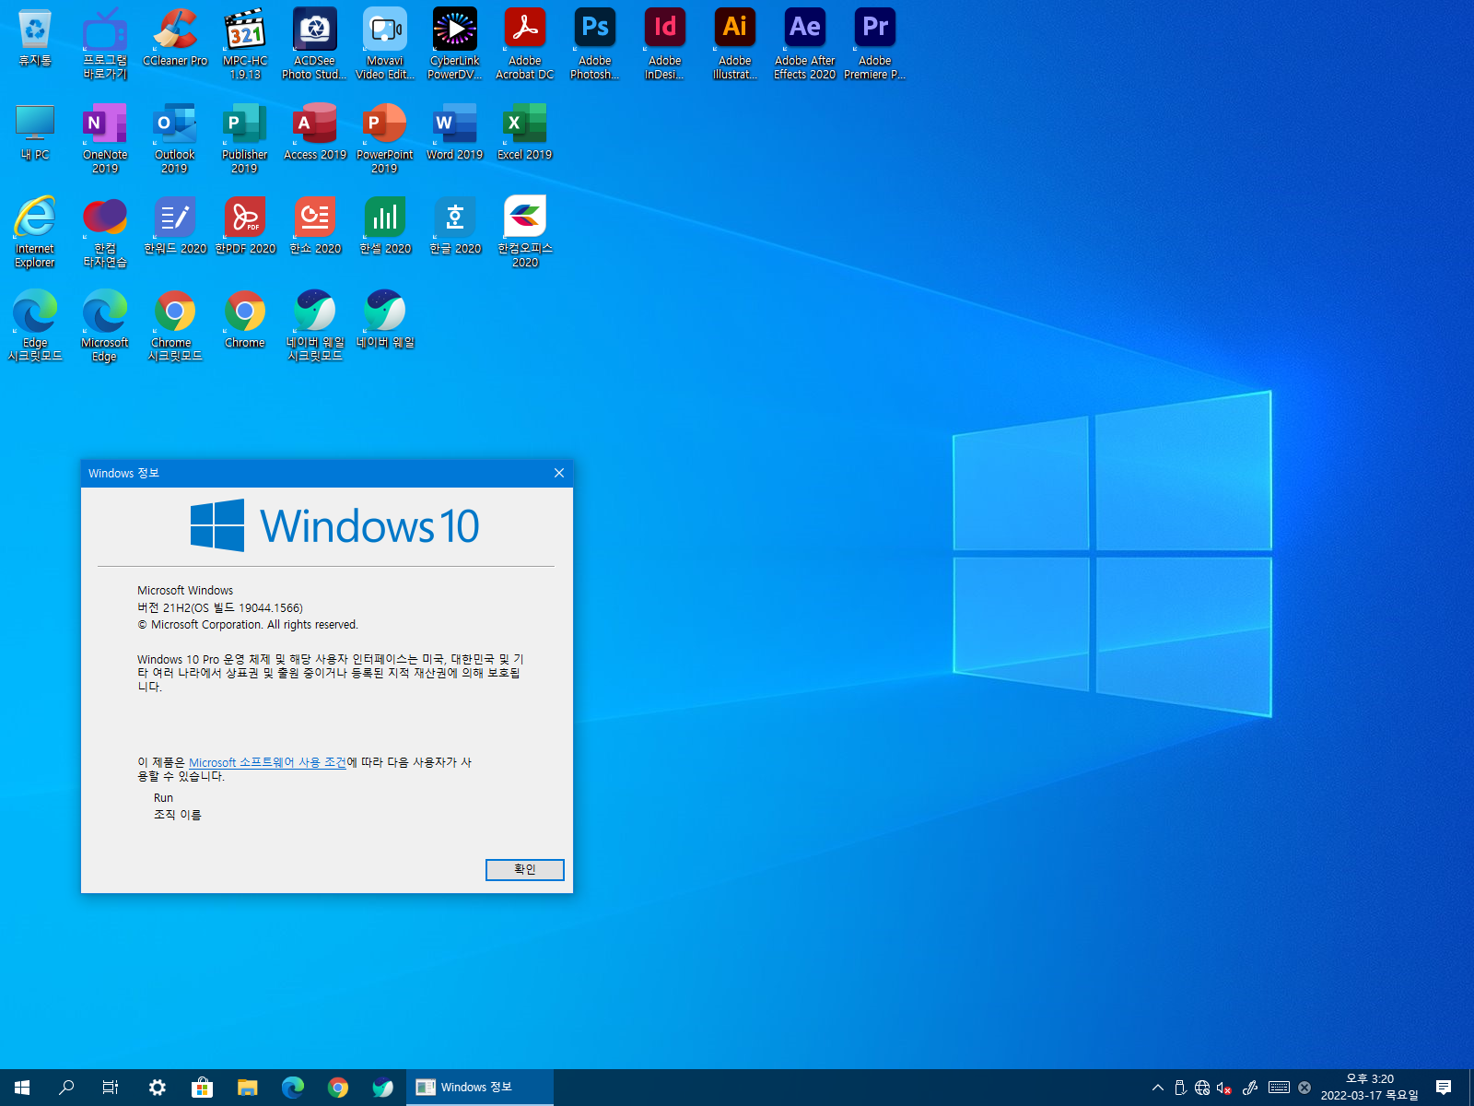Image resolution: width=1474 pixels, height=1106 pixels.
Task: Open 네이버 웨일 desktop icon
Action: (x=385, y=320)
